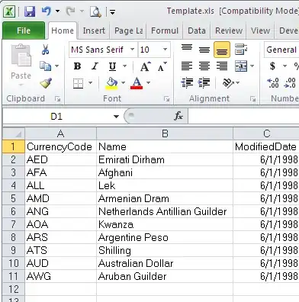Open the font size 10 dropdown
This screenshot has height=302, width=299.
pos(165,50)
